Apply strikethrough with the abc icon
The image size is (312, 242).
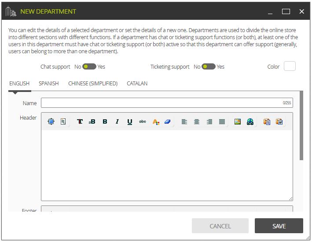143,121
